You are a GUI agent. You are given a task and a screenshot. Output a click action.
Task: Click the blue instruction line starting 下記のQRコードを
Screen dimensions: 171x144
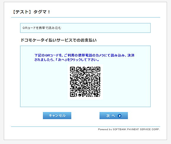[x=84, y=55]
